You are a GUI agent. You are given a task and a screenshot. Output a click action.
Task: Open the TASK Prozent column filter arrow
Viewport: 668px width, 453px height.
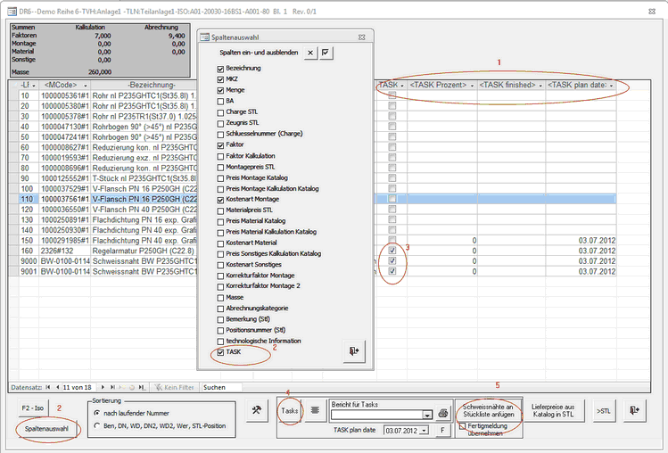(473, 85)
